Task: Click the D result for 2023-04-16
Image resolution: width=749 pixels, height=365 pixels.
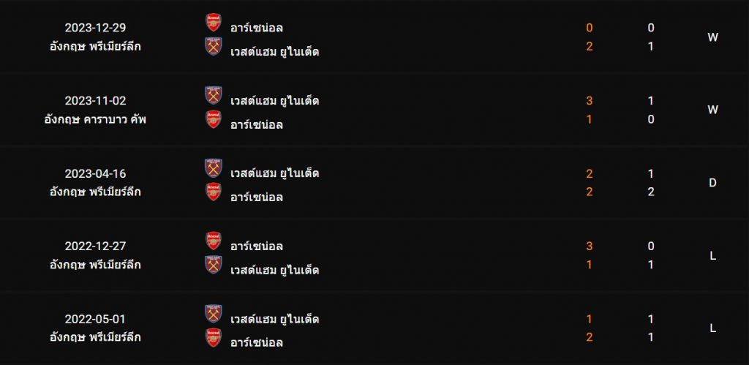Action: (712, 183)
